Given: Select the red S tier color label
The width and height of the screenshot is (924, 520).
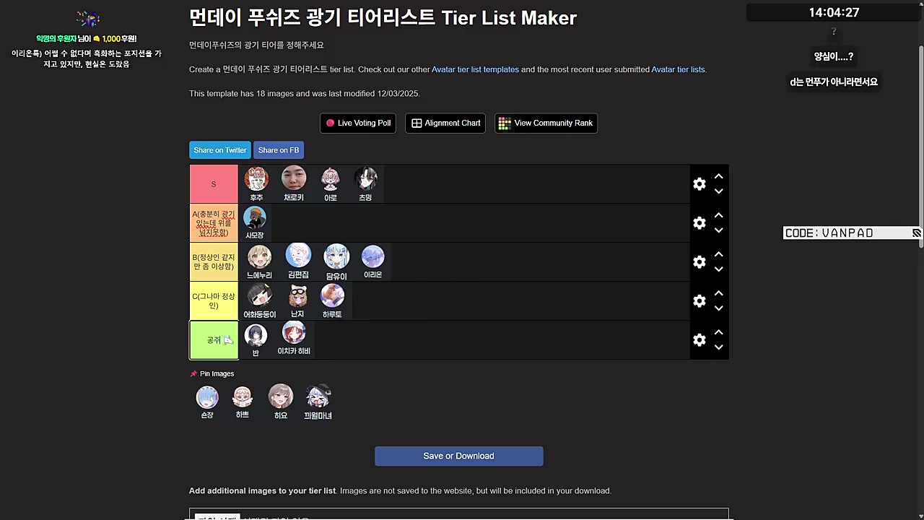Looking at the screenshot, I should pyautogui.click(x=214, y=184).
